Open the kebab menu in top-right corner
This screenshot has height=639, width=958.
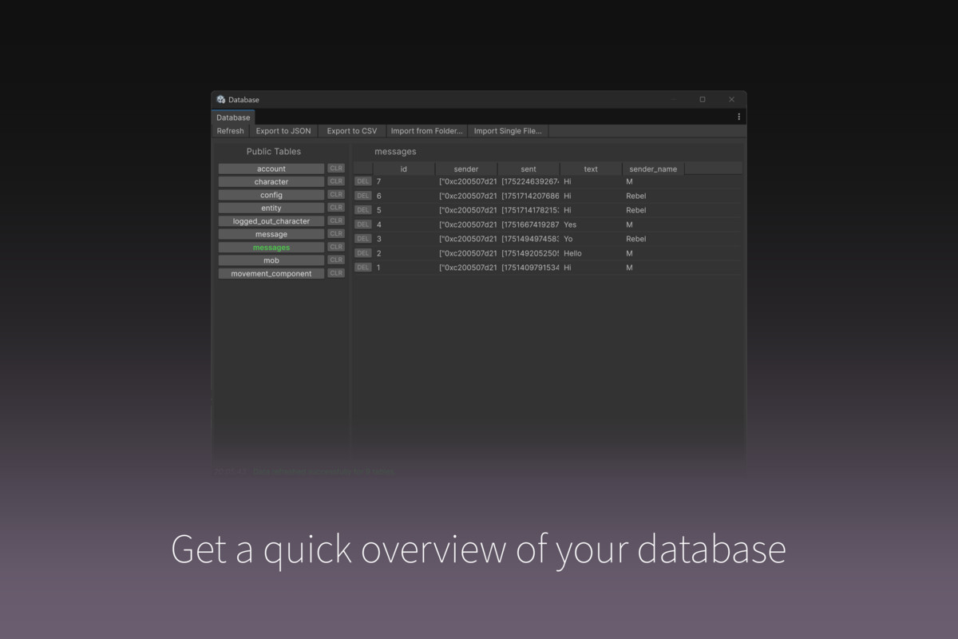pyautogui.click(x=738, y=117)
